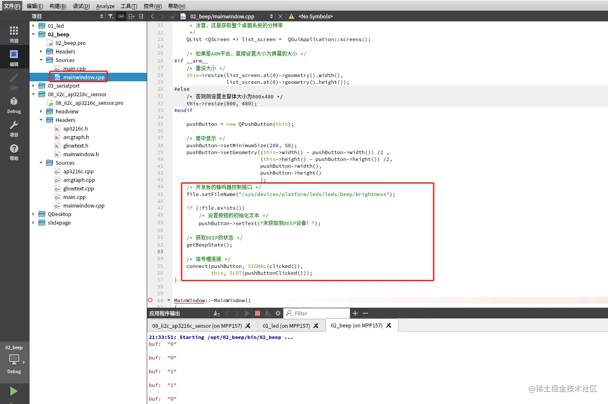Fold the code block at line 60
This screenshot has height=404, width=608.
pyautogui.click(x=169, y=300)
